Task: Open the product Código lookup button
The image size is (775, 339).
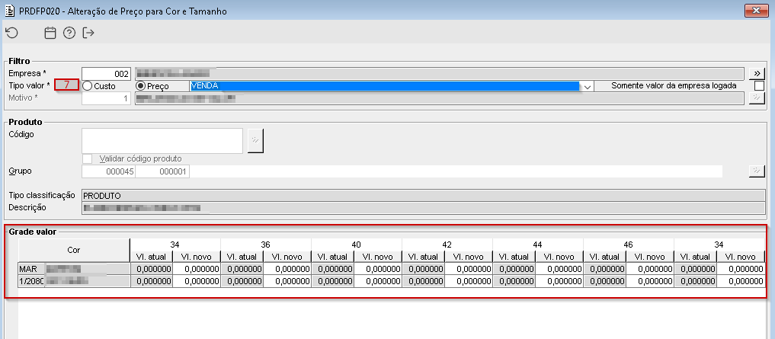Action: [x=255, y=141]
